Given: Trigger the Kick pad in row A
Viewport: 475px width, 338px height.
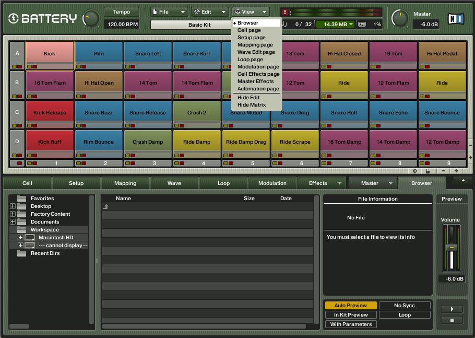Looking at the screenshot, I should click(50, 52).
